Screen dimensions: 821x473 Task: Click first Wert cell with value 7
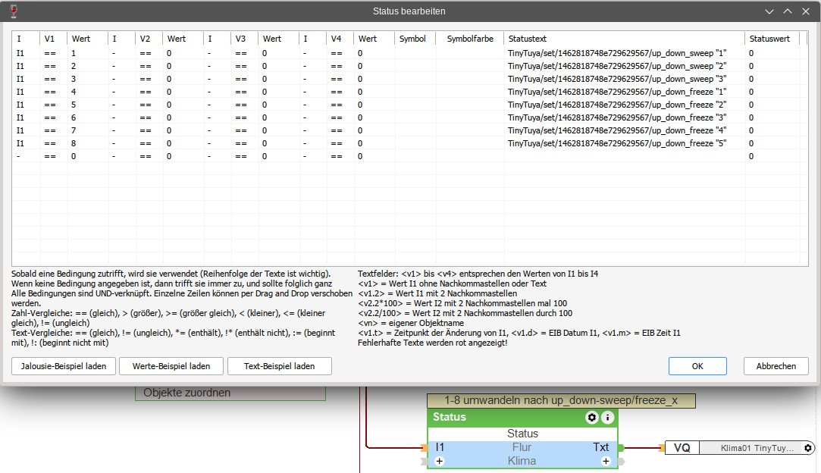coord(87,130)
